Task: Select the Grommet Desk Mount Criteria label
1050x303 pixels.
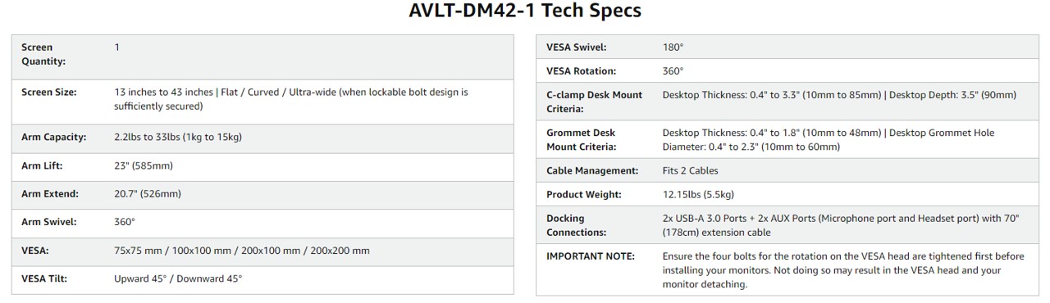Action: click(582, 139)
